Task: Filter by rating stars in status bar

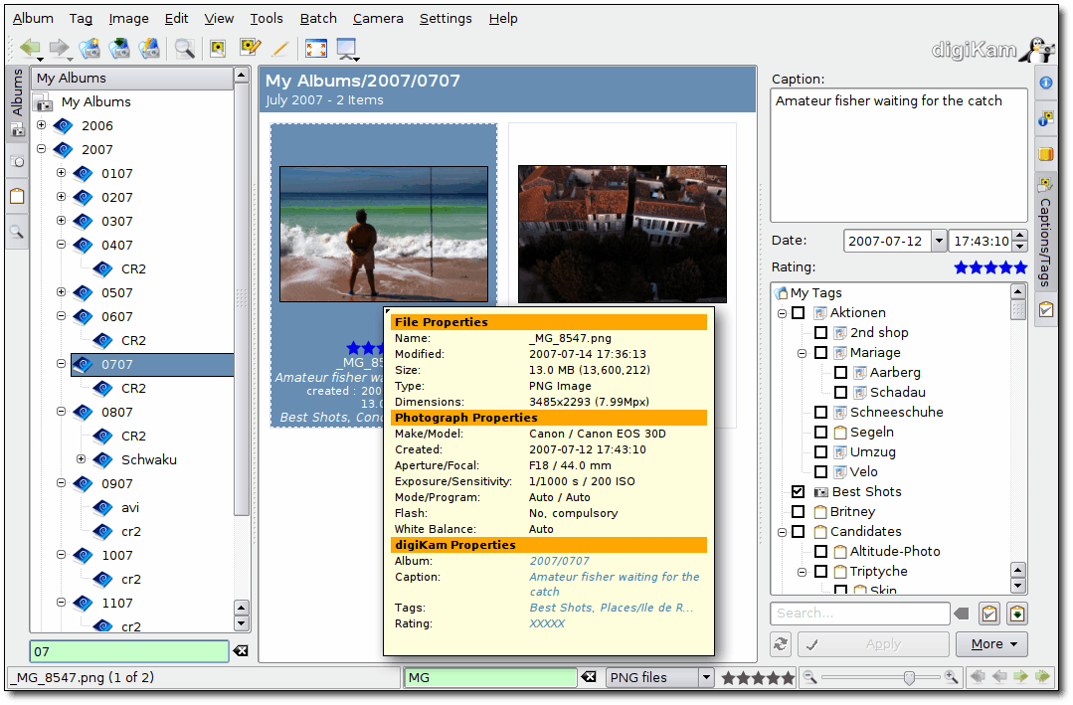Action: point(758,677)
